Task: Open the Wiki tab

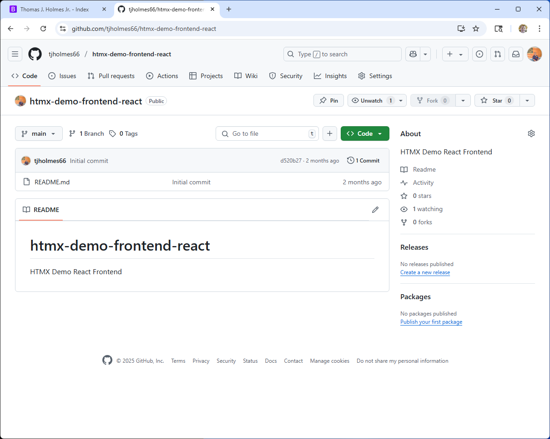Action: 246,76
